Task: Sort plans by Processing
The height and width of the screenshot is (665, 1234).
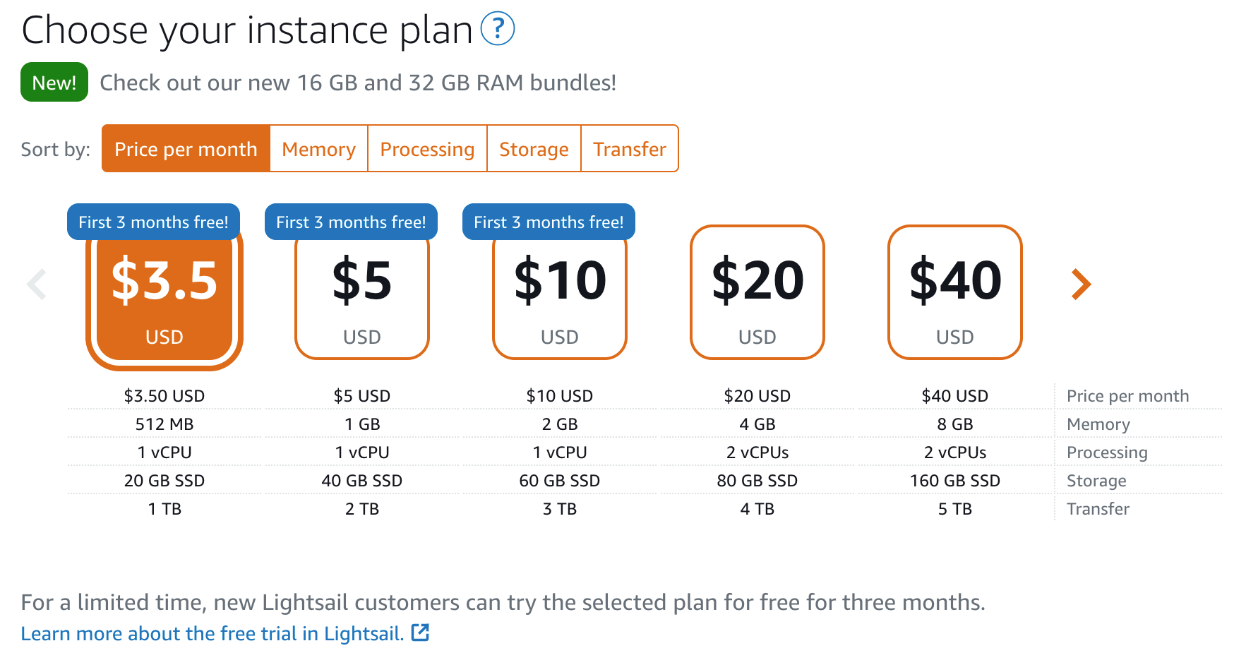Action: click(x=426, y=149)
